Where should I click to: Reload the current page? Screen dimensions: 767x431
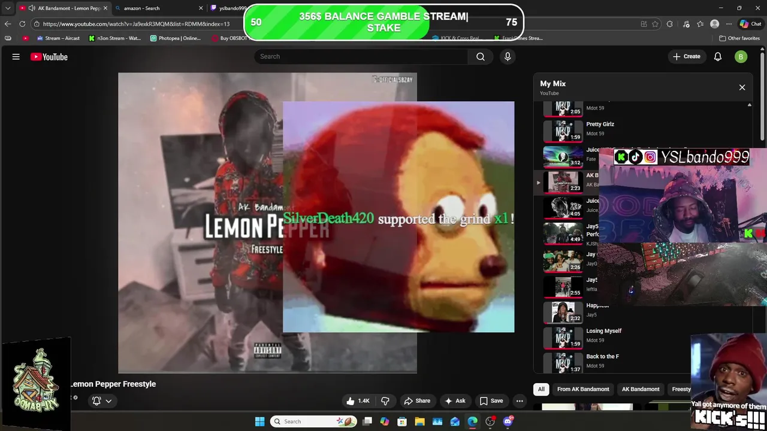pos(22,24)
